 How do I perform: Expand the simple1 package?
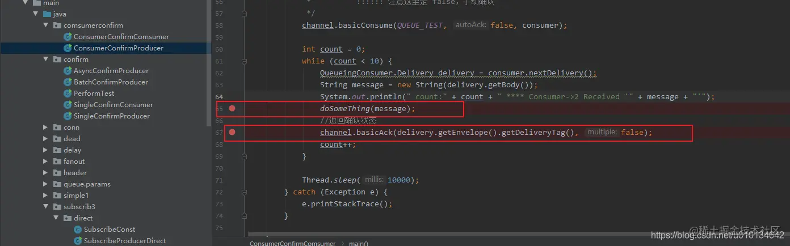(x=46, y=196)
